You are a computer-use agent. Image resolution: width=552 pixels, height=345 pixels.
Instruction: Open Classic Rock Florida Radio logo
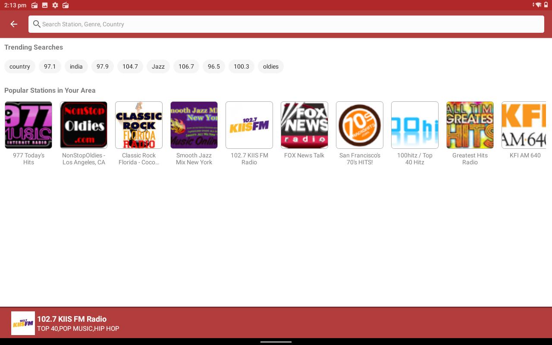point(139,125)
